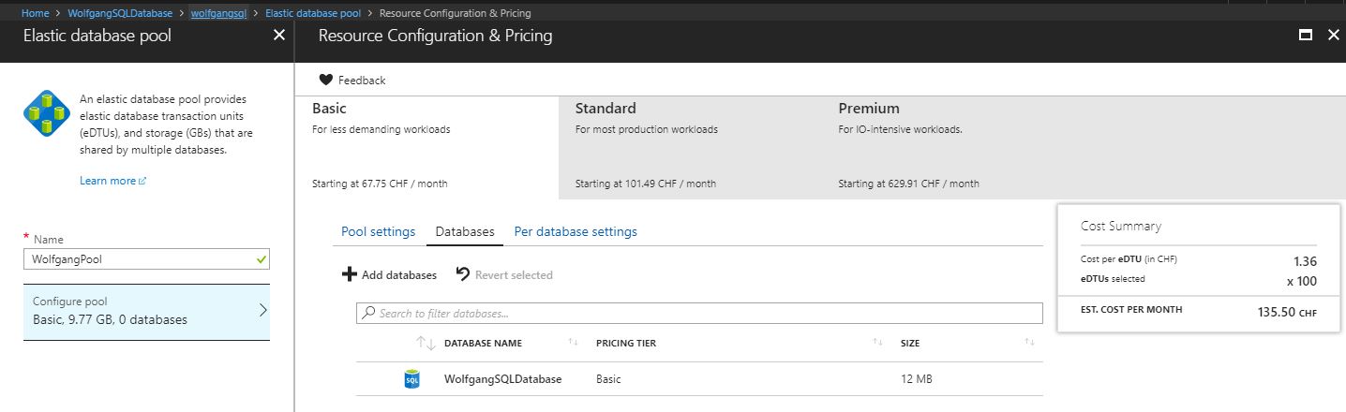The width and height of the screenshot is (1346, 412).
Task: Select the Databases tab
Action: point(465,231)
